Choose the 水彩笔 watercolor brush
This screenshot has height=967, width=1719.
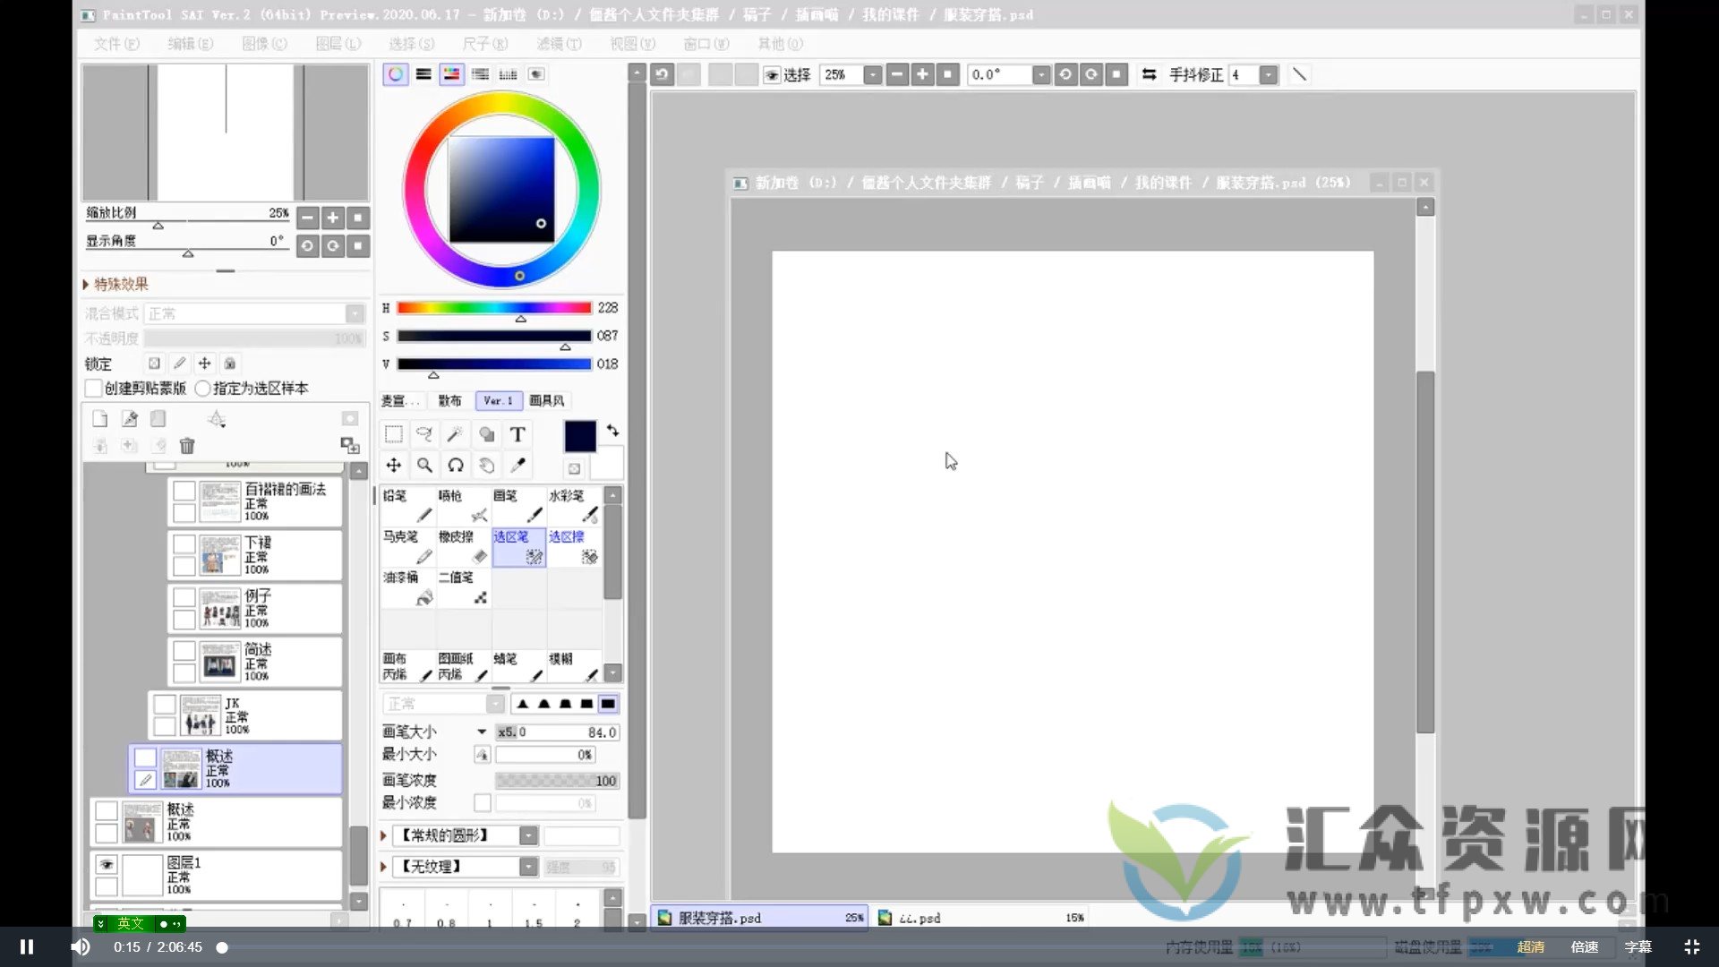click(x=574, y=506)
